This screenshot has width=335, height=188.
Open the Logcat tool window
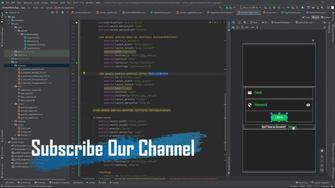pos(114,183)
